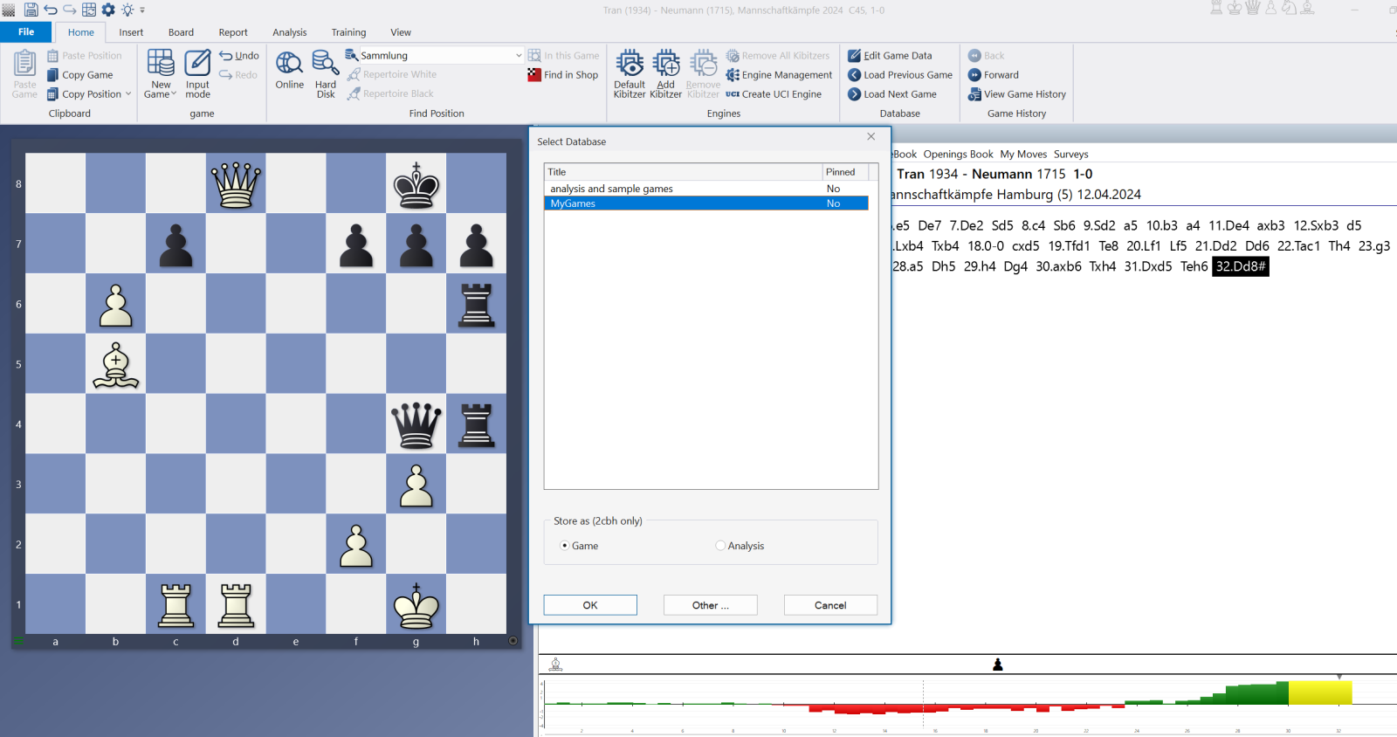Screen dimensions: 1397x737
Task: Open Online database search icon
Action: tap(289, 65)
